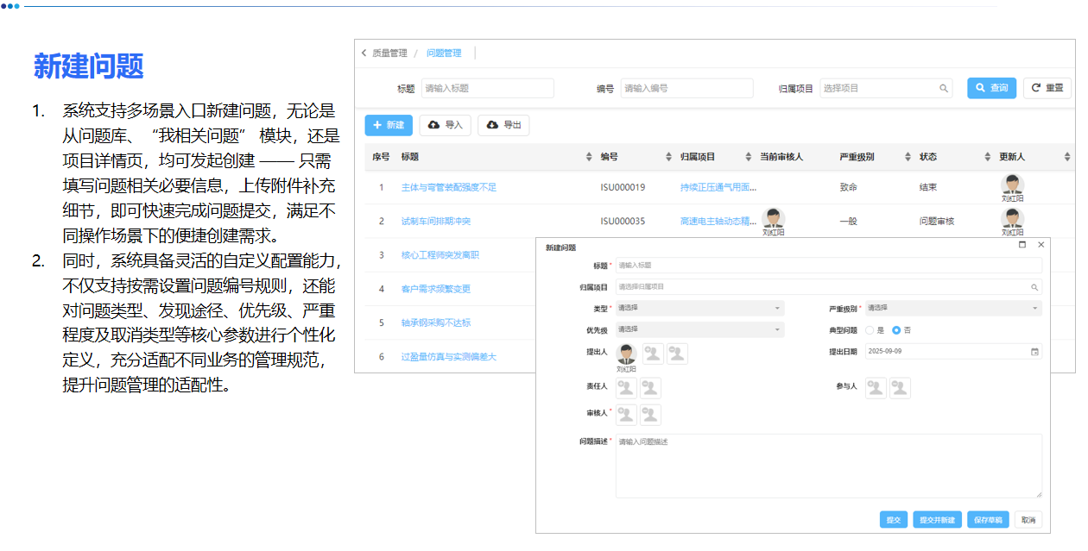The height and width of the screenshot is (551, 1088).
Task: Click the 导出 cloud download icon
Action: (492, 124)
